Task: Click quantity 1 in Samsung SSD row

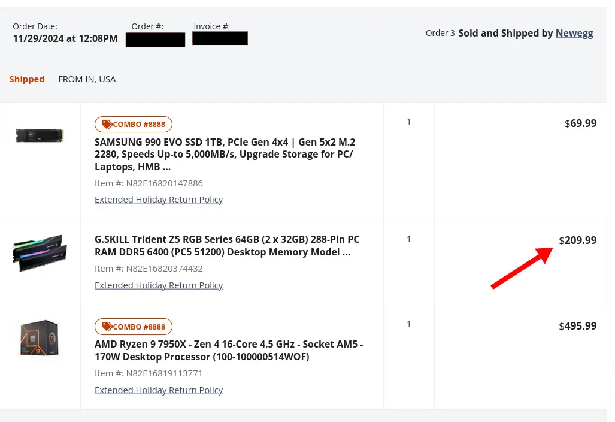Action: click(408, 122)
